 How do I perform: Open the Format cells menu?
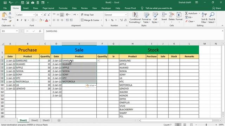pyautogui.click(x=179, y=17)
